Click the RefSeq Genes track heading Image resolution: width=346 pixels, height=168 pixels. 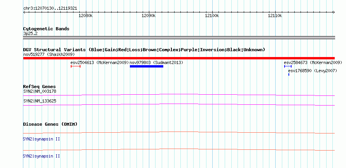pyautogui.click(x=40, y=87)
